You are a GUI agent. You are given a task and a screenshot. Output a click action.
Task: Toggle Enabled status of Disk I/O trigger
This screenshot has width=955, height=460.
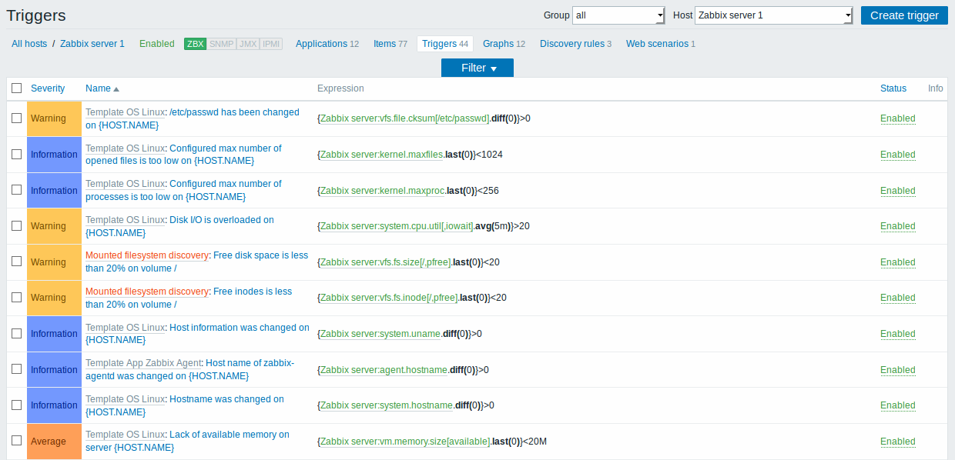(x=898, y=226)
